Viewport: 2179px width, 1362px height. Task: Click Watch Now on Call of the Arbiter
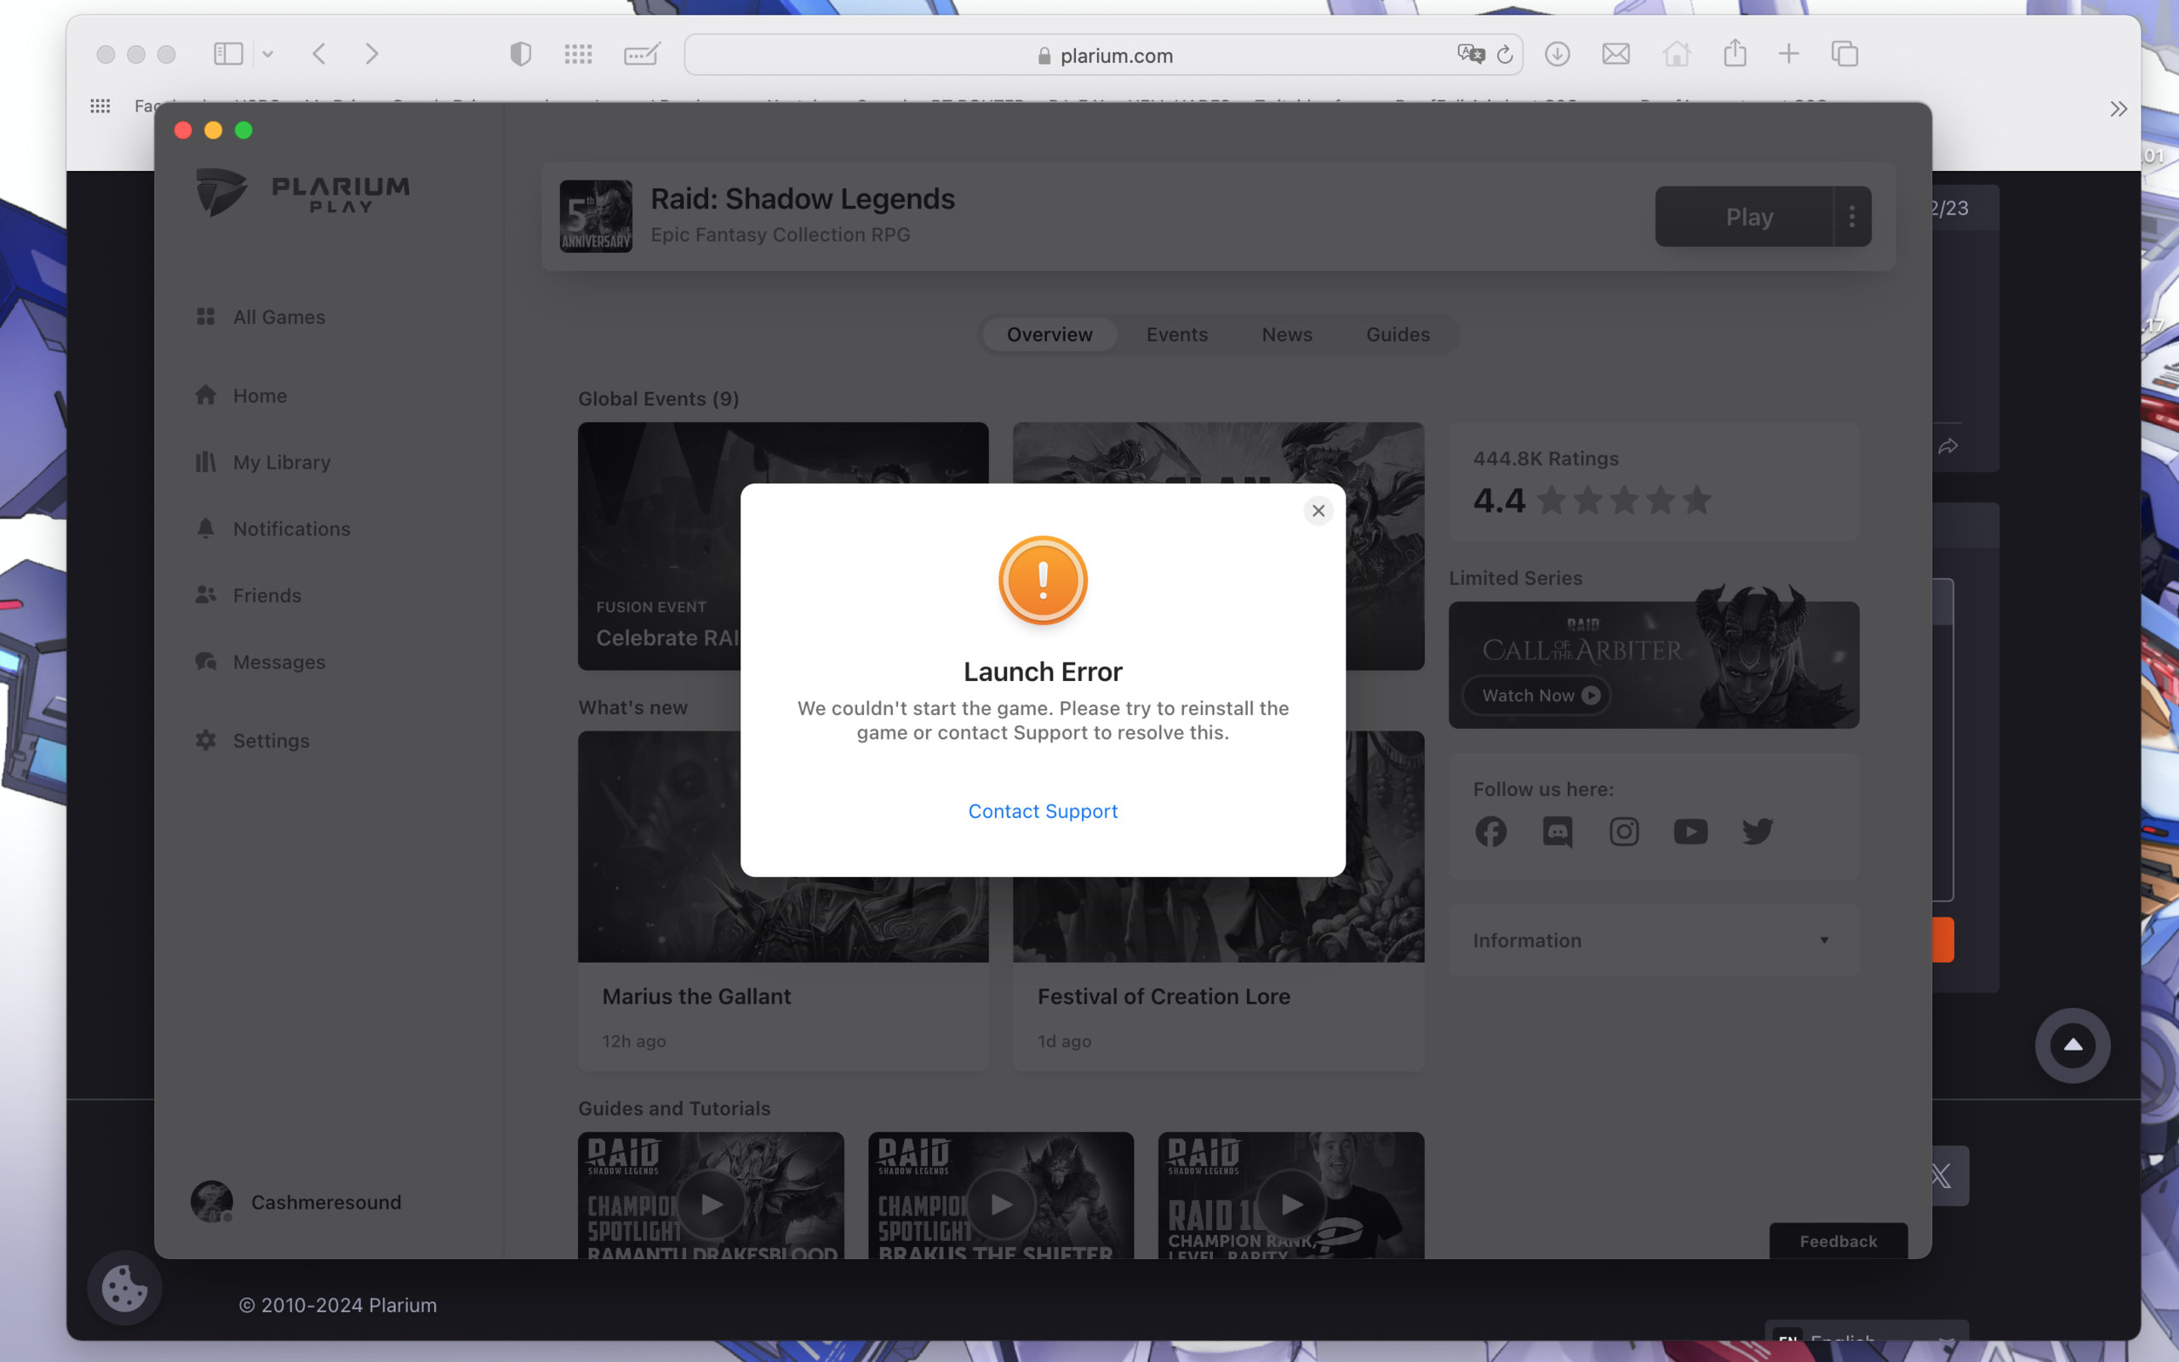point(1537,695)
